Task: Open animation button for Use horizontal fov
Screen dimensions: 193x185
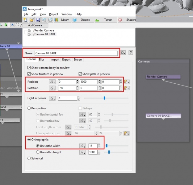Action: (82, 115)
